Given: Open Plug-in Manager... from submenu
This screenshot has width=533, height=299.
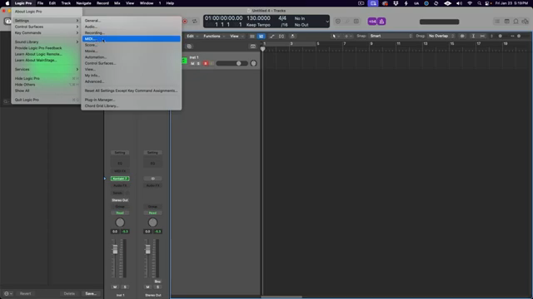Looking at the screenshot, I should tap(132, 100).
